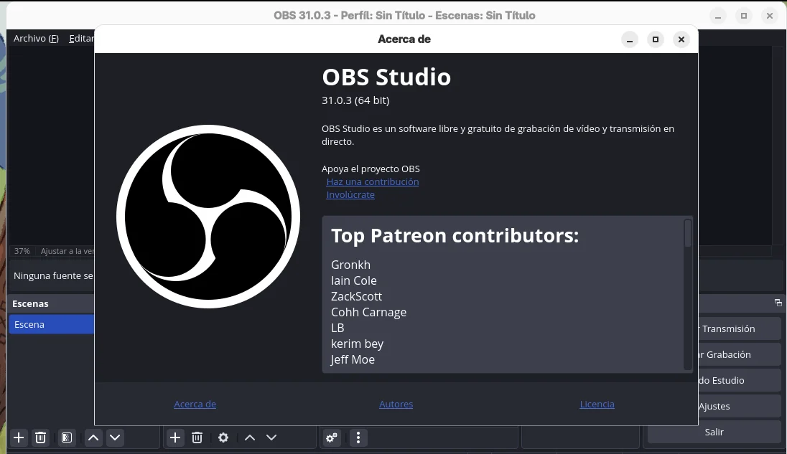Show the 'Acerca de' section link
The height and width of the screenshot is (454, 787).
click(195, 404)
